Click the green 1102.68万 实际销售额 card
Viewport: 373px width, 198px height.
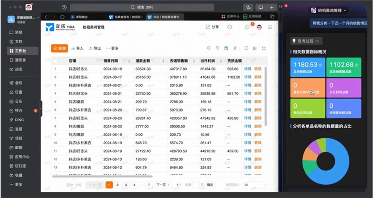[344, 67]
